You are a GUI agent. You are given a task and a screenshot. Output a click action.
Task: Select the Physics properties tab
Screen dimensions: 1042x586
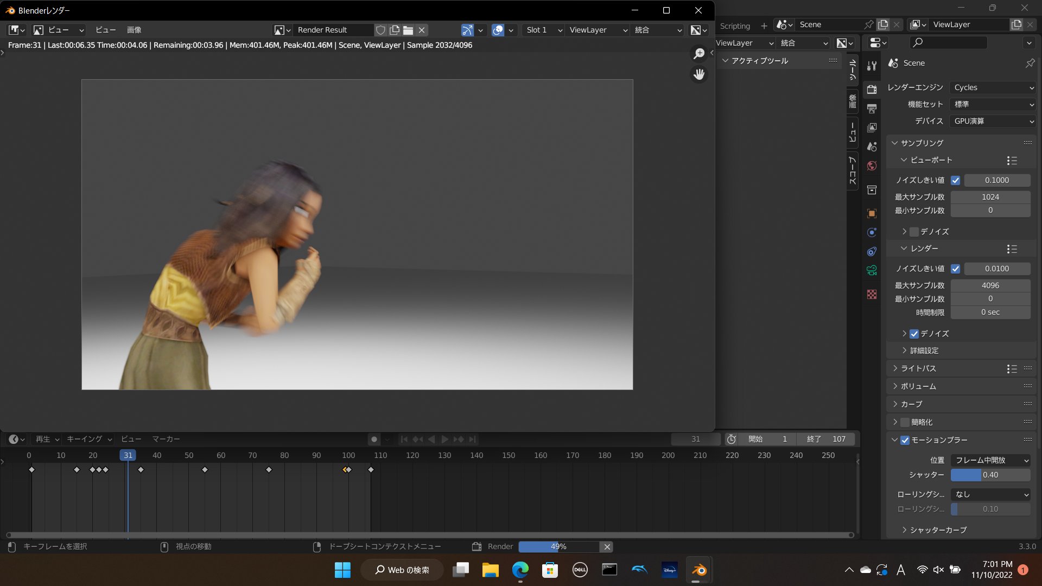point(872,251)
